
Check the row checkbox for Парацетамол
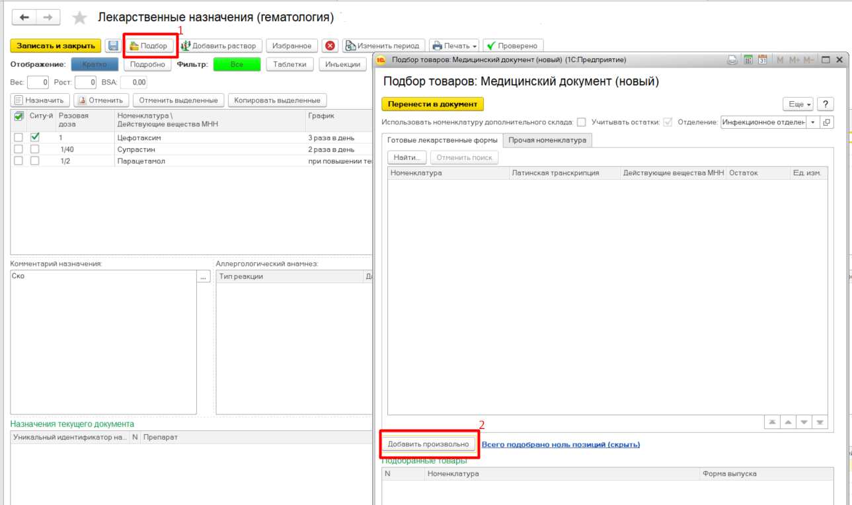19,161
